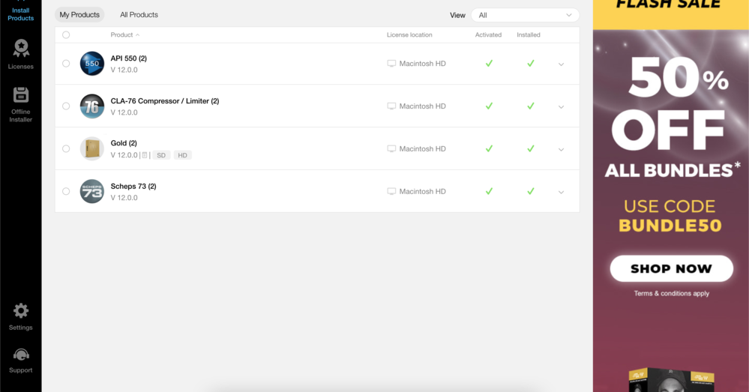
Task: Click the Shop Now button
Action: coord(671,268)
